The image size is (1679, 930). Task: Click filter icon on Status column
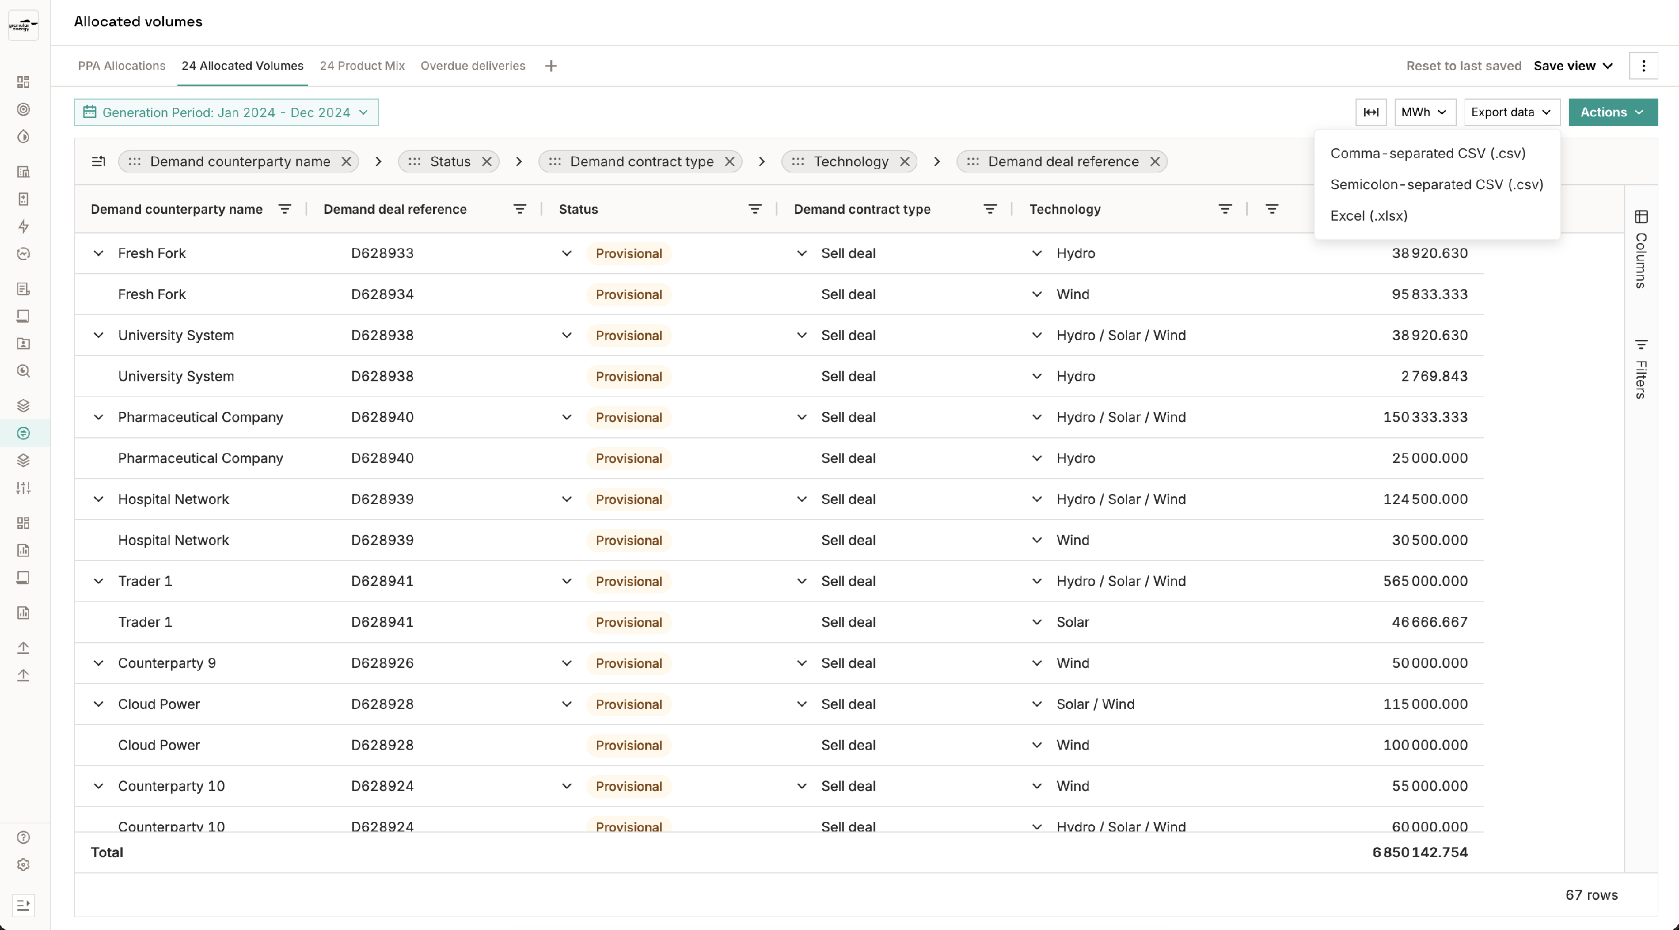[755, 209]
